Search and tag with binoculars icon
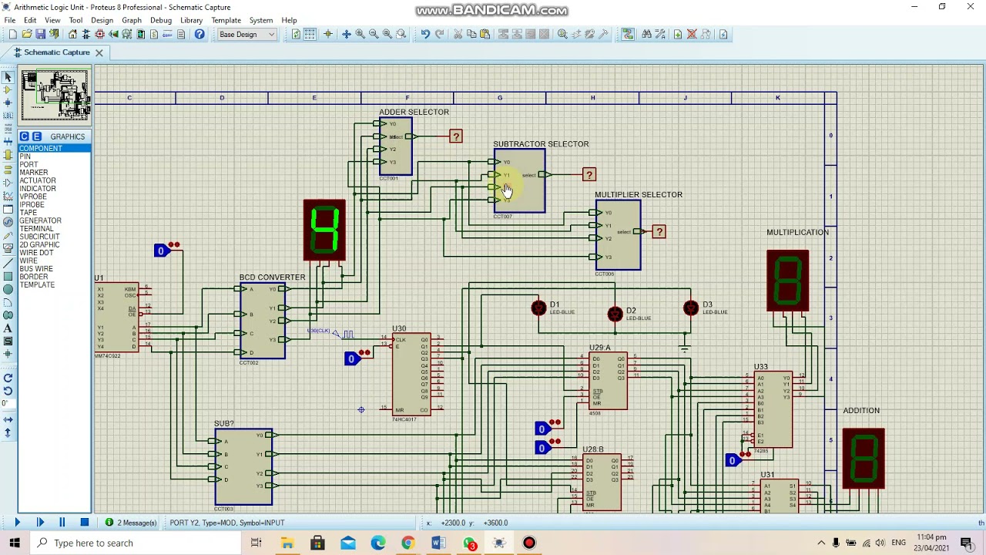The image size is (986, 555). click(x=646, y=34)
